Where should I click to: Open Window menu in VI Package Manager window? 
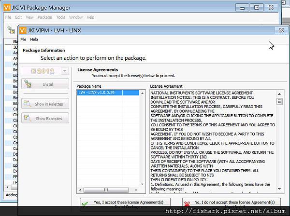coord(76,17)
